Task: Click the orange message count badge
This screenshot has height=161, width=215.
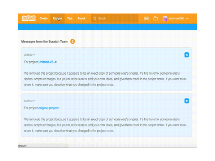Action: (73, 42)
